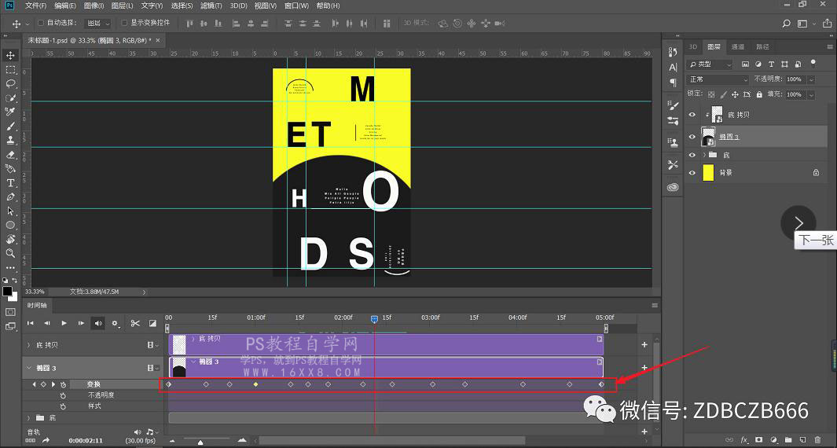Click the yellow selected keyframe on 变换 track
837x448 pixels.
(x=255, y=384)
